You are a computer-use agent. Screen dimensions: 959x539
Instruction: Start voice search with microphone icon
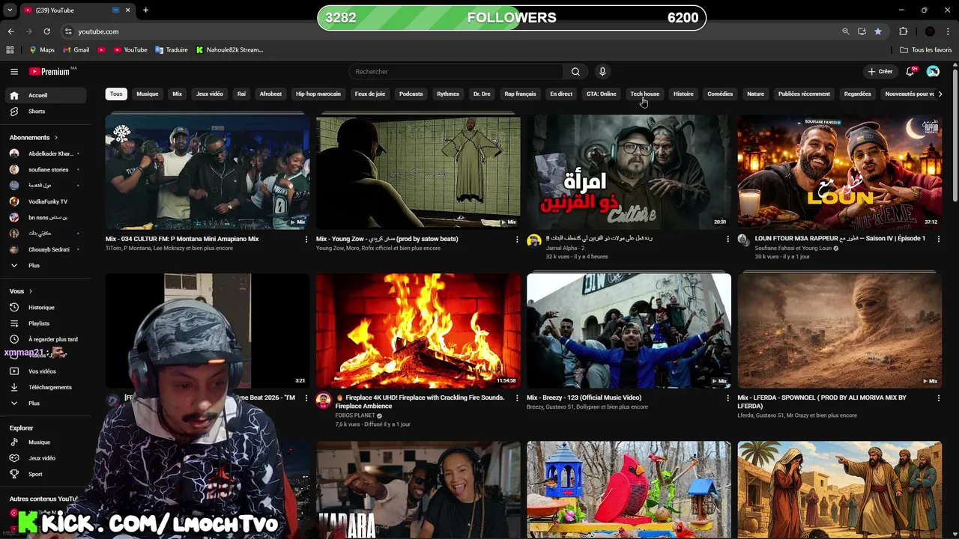[x=602, y=72]
